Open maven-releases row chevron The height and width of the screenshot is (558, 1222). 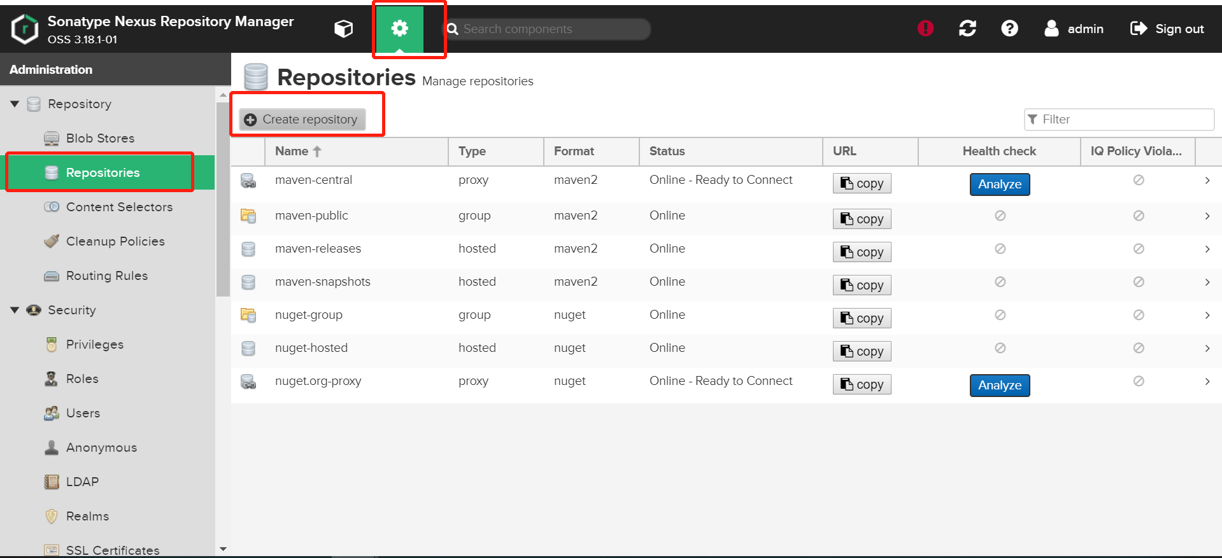pyautogui.click(x=1207, y=249)
